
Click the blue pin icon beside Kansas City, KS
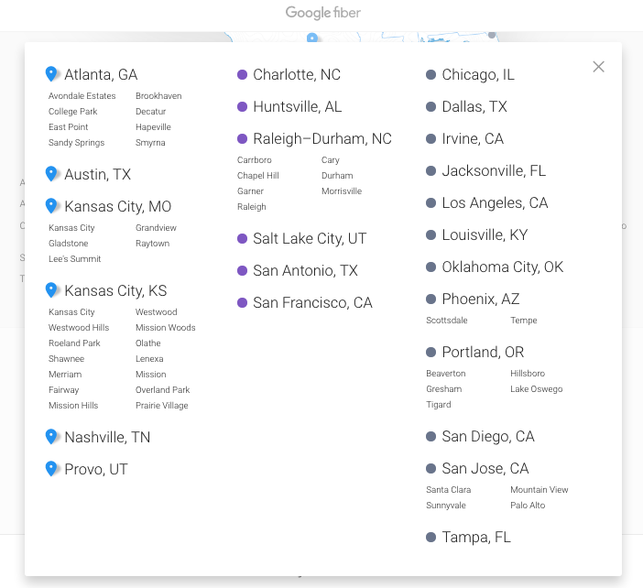51,290
